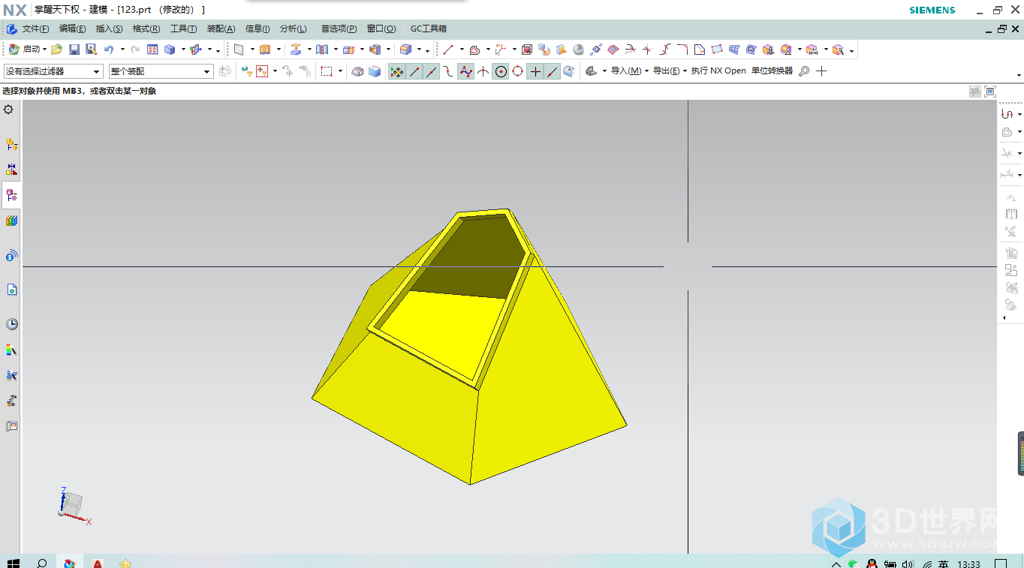
Task: Open the 首选项(P) menu
Action: 339,29
